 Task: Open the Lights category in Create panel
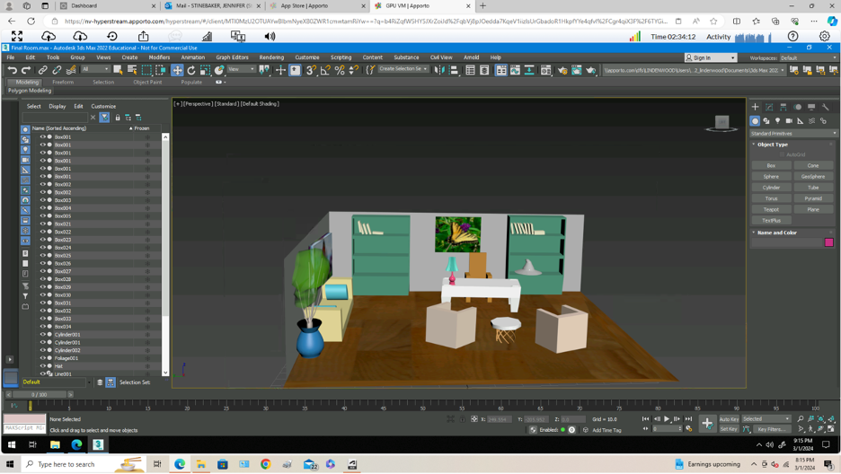(778, 120)
